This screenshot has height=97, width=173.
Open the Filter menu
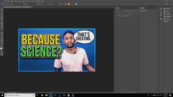tap(27, 1)
